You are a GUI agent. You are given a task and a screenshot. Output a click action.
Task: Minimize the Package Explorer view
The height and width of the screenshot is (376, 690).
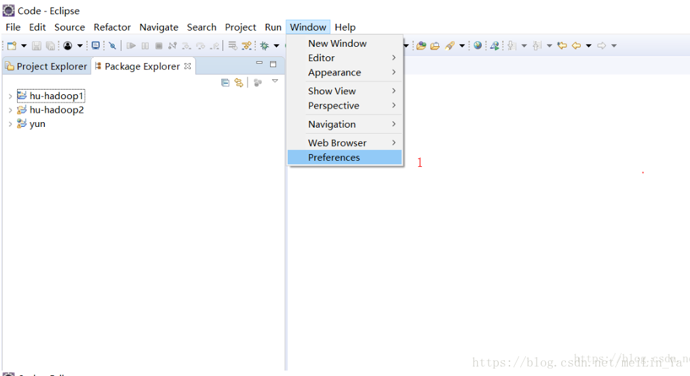pos(259,63)
